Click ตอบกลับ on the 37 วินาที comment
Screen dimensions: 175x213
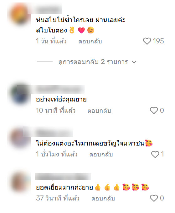coord(103,198)
